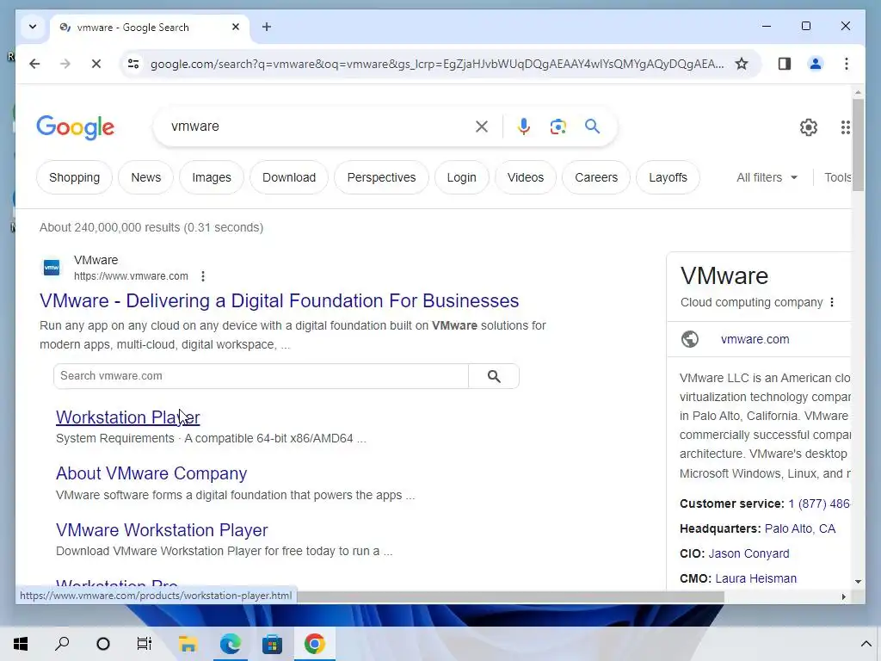Open the Google apps grid
This screenshot has height=661, width=881.
(x=845, y=127)
